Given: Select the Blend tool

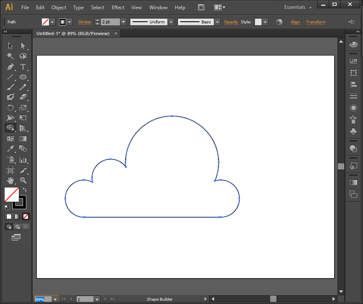Looking at the screenshot, I should (x=23, y=149).
